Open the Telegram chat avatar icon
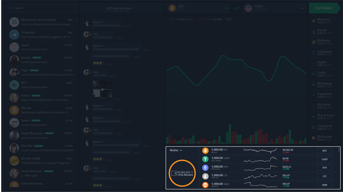The width and height of the screenshot is (343, 192). tap(14, 35)
